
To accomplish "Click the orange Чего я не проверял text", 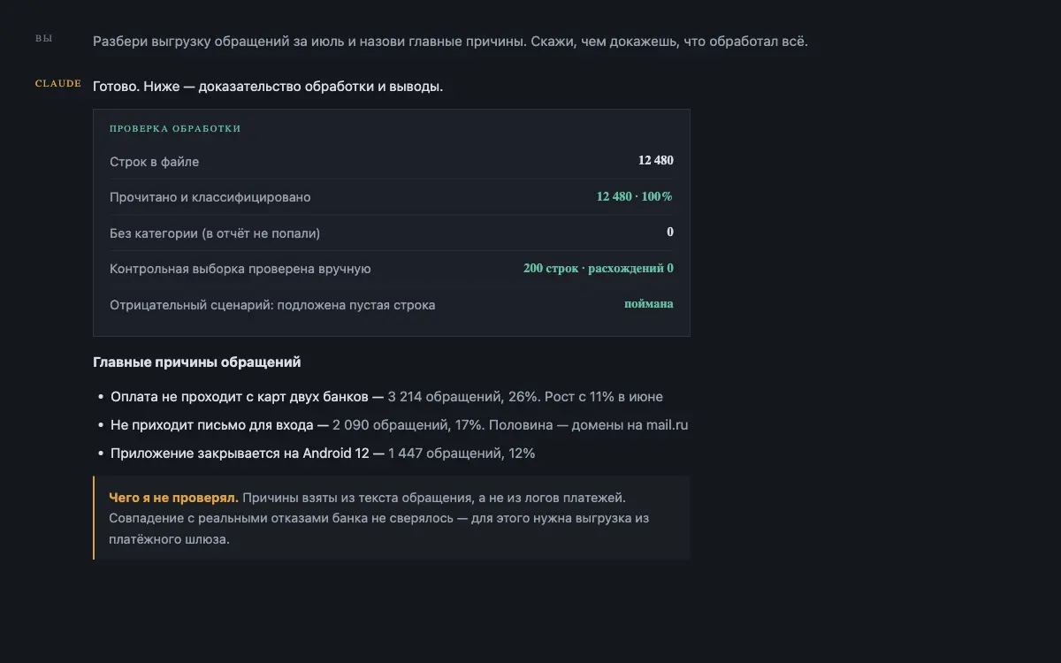I will click(173, 498).
